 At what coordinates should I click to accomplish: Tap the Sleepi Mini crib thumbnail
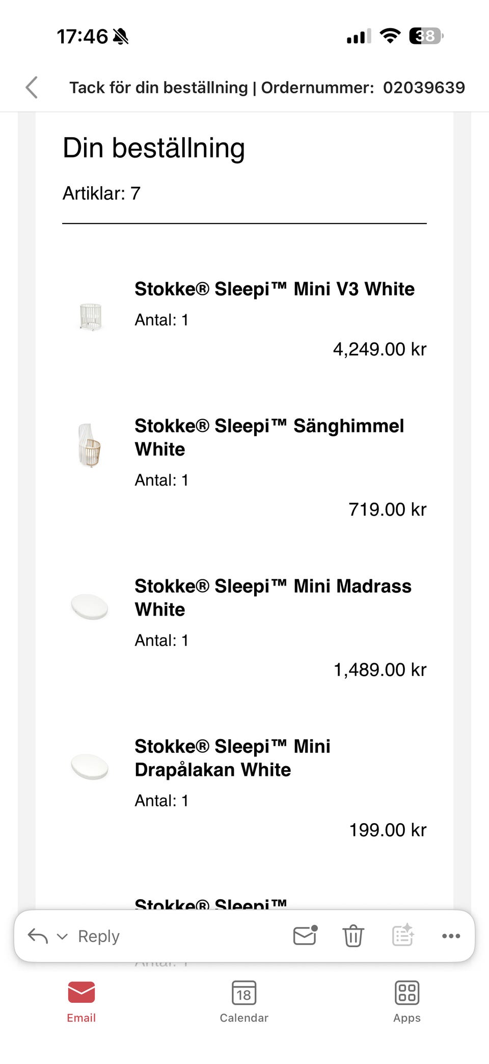pos(91,317)
